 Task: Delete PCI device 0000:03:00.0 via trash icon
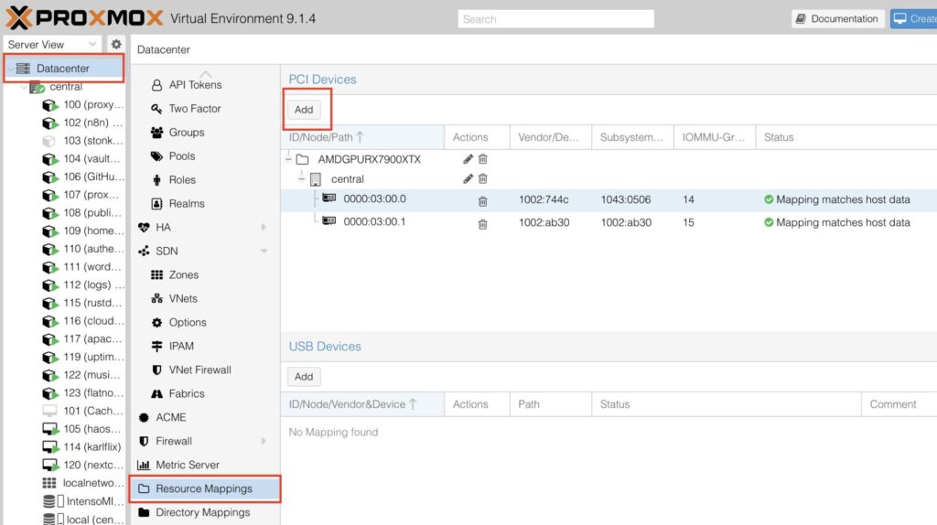[483, 200]
